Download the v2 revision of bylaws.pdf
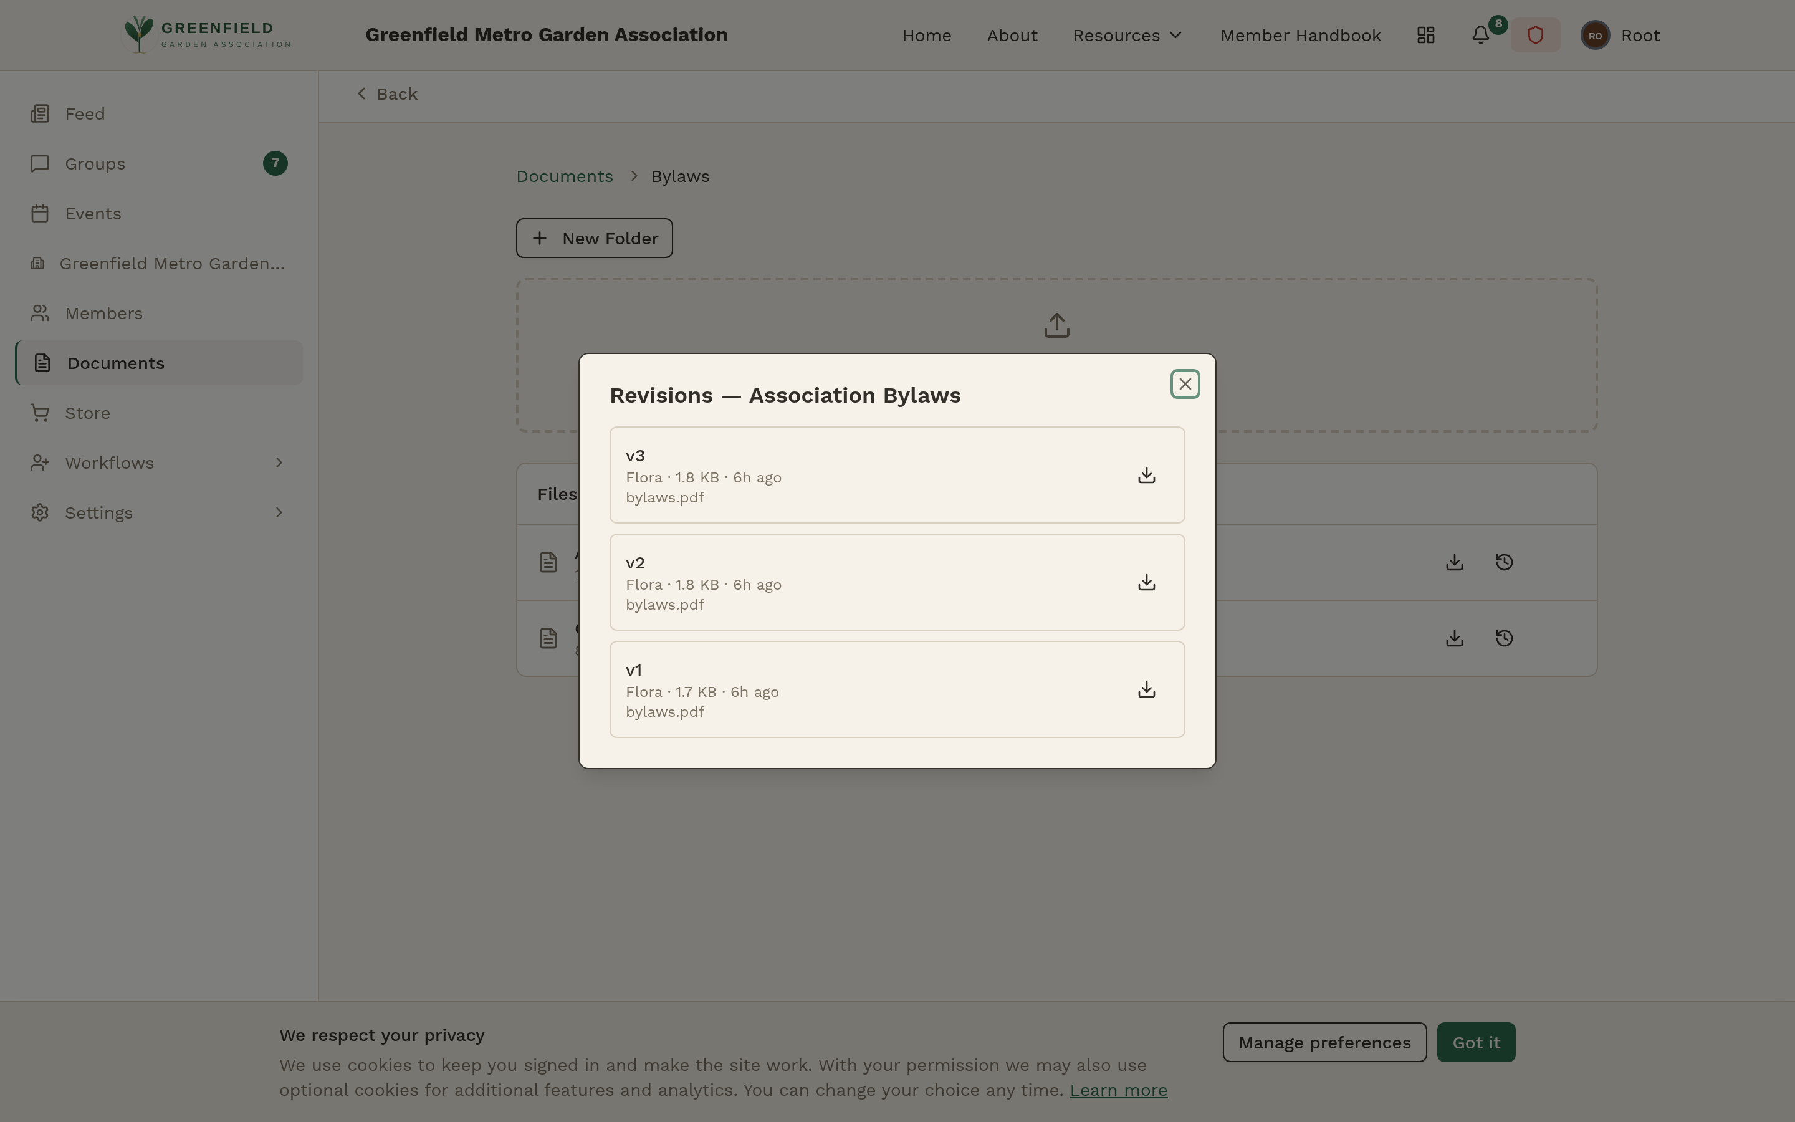The image size is (1795, 1122). (1146, 582)
